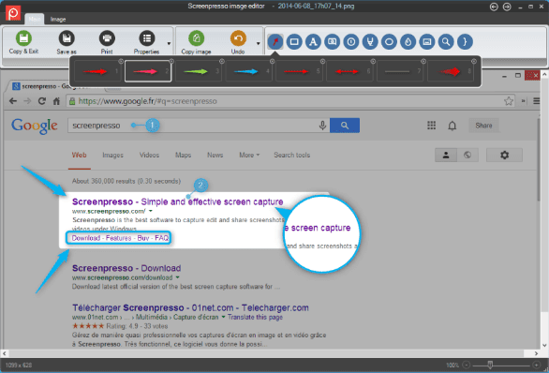Choose blue arrow preset 4

pos(249,71)
